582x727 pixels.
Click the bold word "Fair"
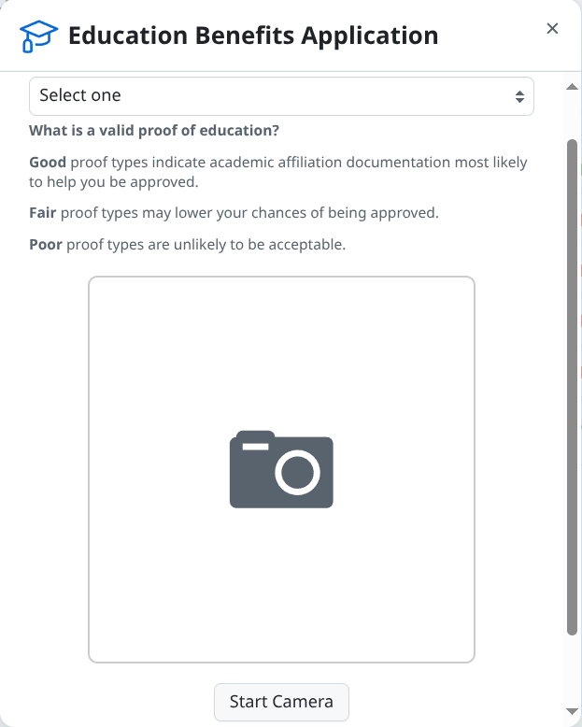pos(43,213)
